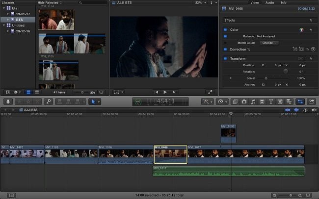Go to next edit in viewer

174,92
